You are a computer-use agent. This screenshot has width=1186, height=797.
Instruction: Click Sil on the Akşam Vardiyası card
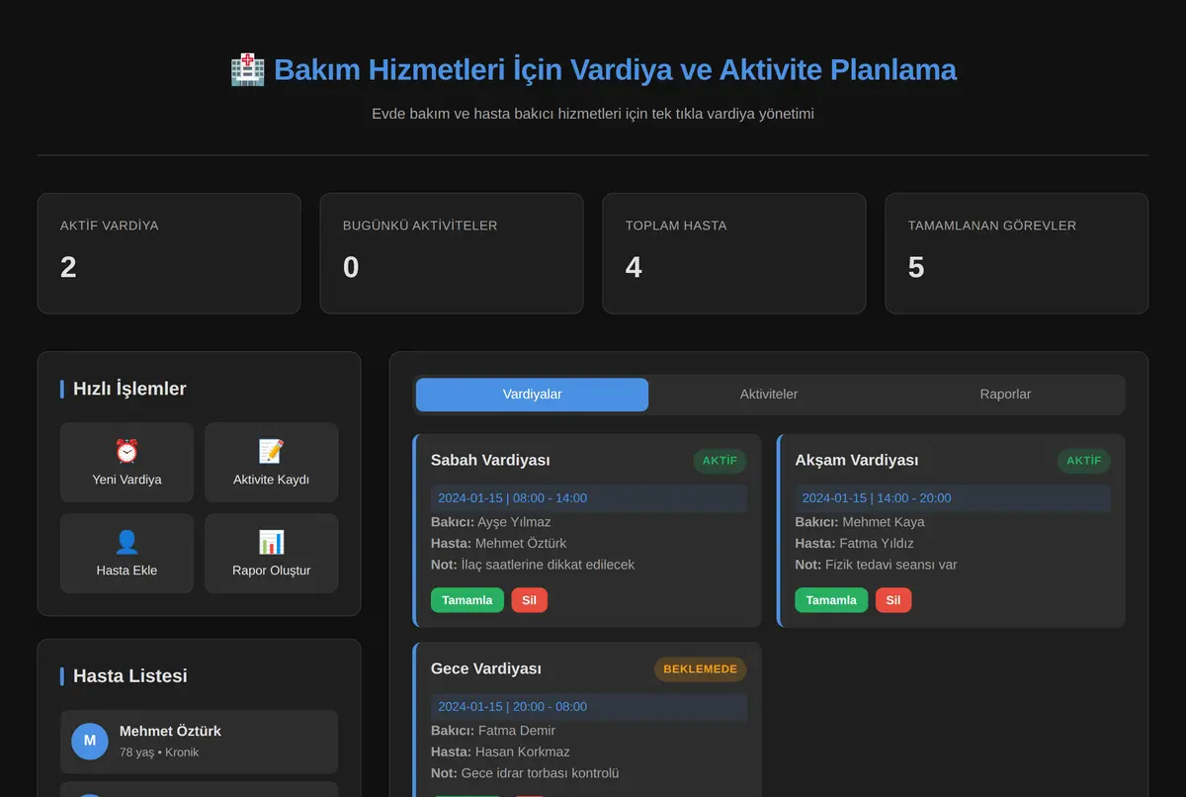pos(893,600)
